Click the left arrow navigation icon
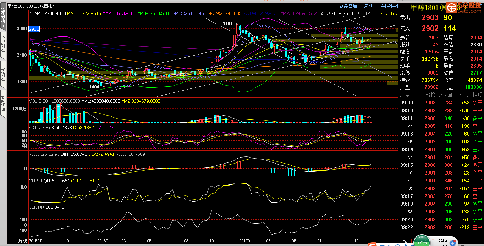The height and width of the screenshot is (246, 484). pyautogui.click(x=383, y=6)
